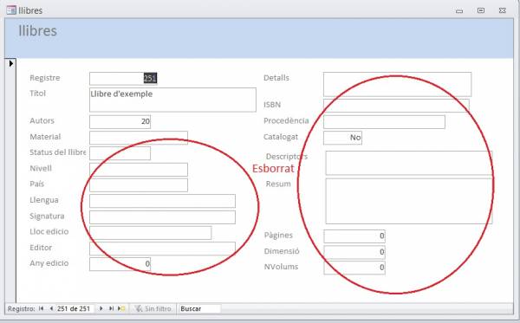
Task: Click the País field
Action: (x=139, y=185)
